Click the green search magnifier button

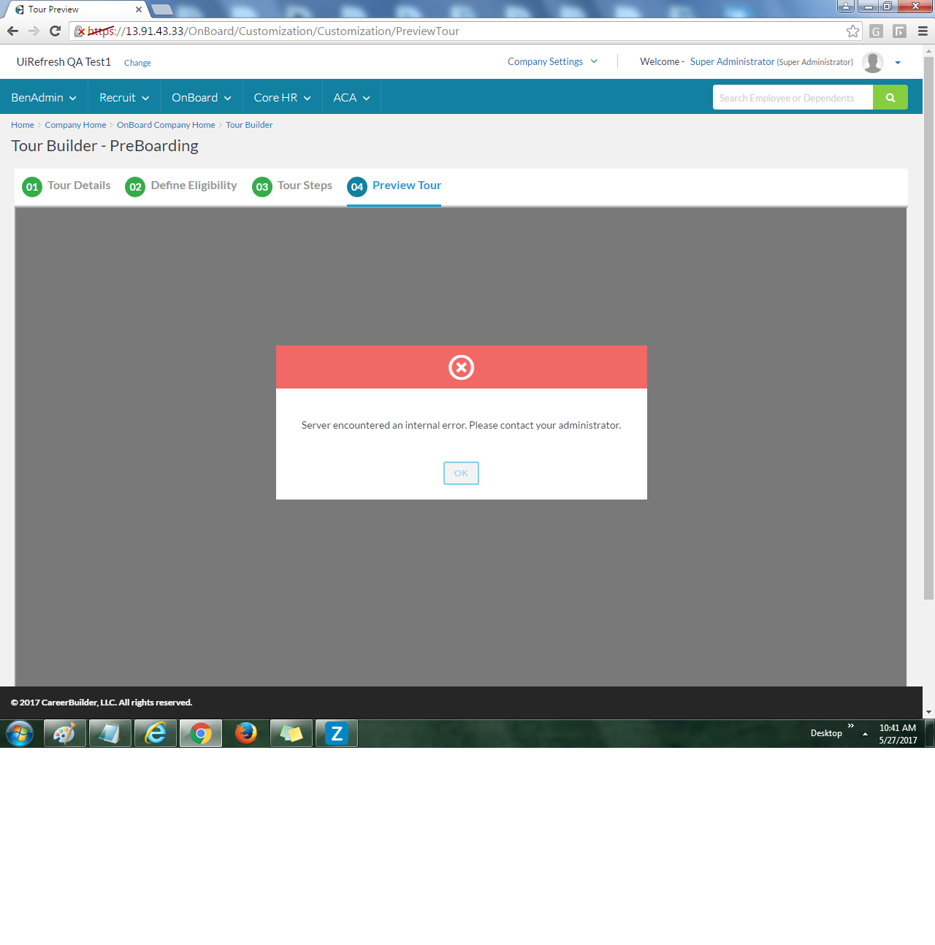(890, 97)
